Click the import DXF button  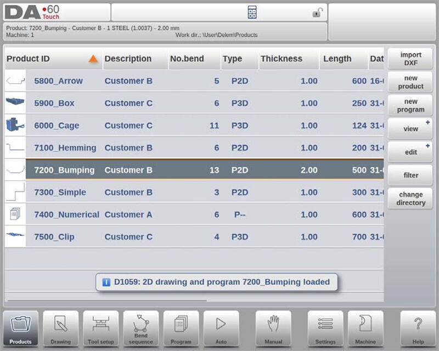pos(410,59)
